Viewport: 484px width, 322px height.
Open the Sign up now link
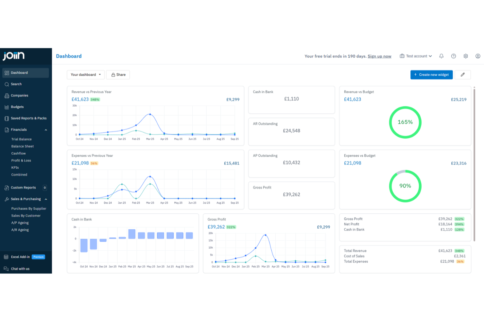[379, 56]
